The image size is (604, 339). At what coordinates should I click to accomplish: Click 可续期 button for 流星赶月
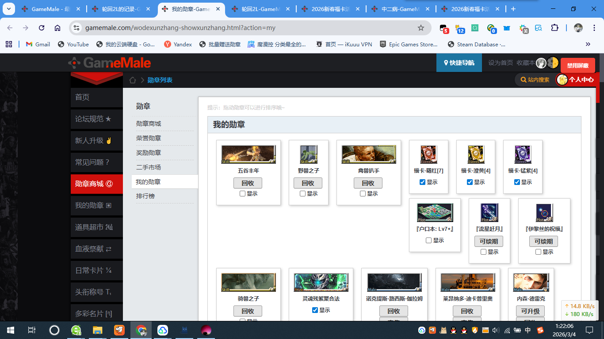click(489, 241)
